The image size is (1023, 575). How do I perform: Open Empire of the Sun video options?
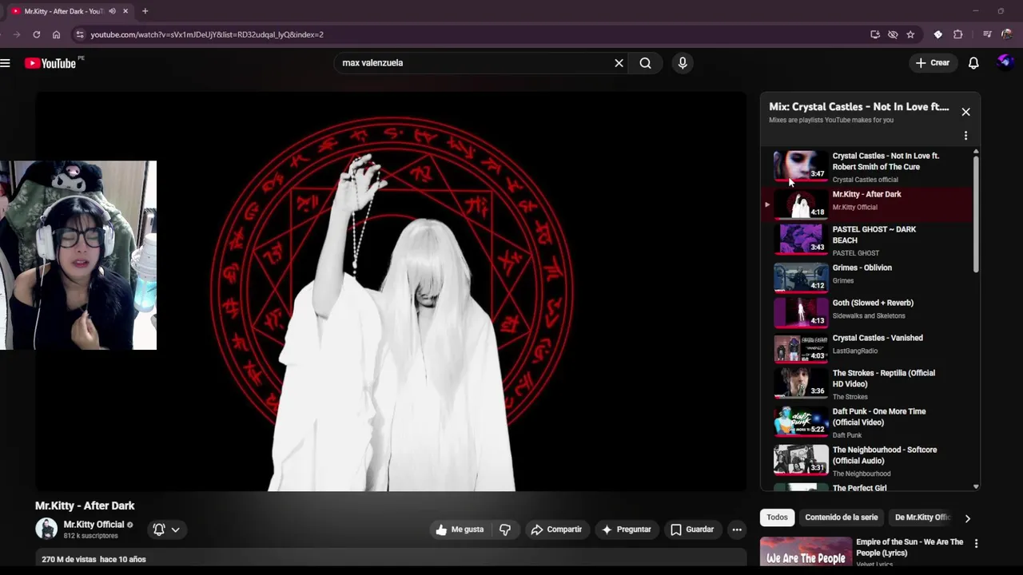coord(976,543)
